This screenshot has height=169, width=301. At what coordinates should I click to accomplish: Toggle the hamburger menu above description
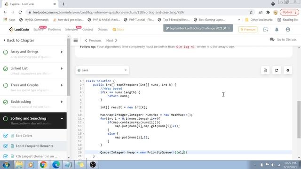tap(76, 40)
